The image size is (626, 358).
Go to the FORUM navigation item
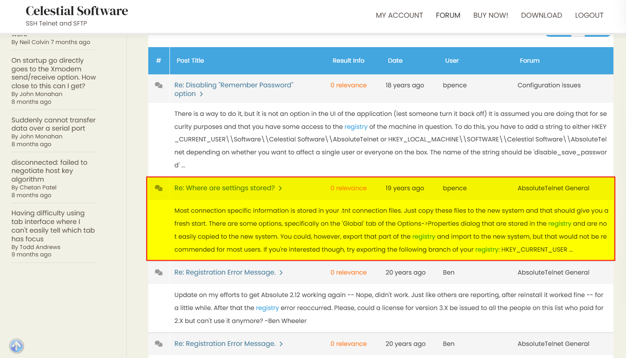click(x=448, y=15)
